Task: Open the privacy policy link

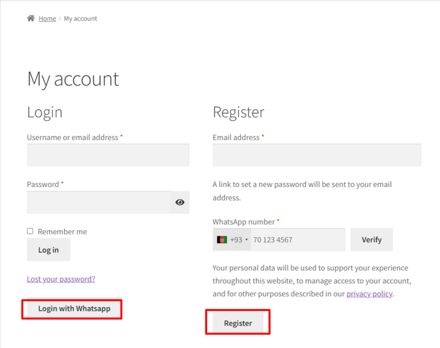Action: pos(369,293)
